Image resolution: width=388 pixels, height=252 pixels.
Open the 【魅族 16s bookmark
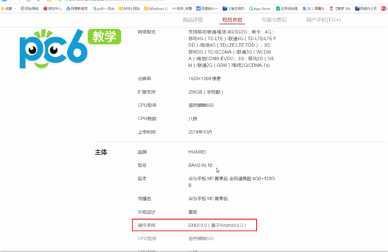(339, 8)
